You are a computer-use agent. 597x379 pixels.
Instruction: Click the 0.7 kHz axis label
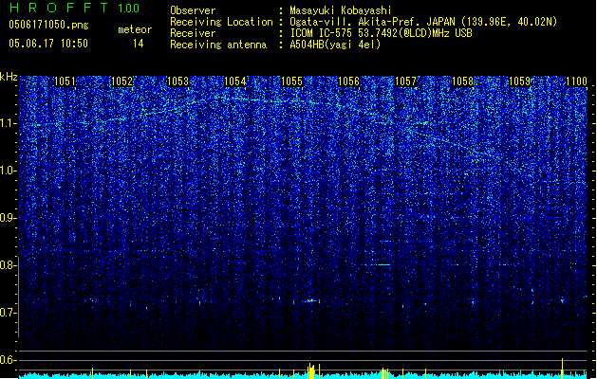click(x=9, y=313)
